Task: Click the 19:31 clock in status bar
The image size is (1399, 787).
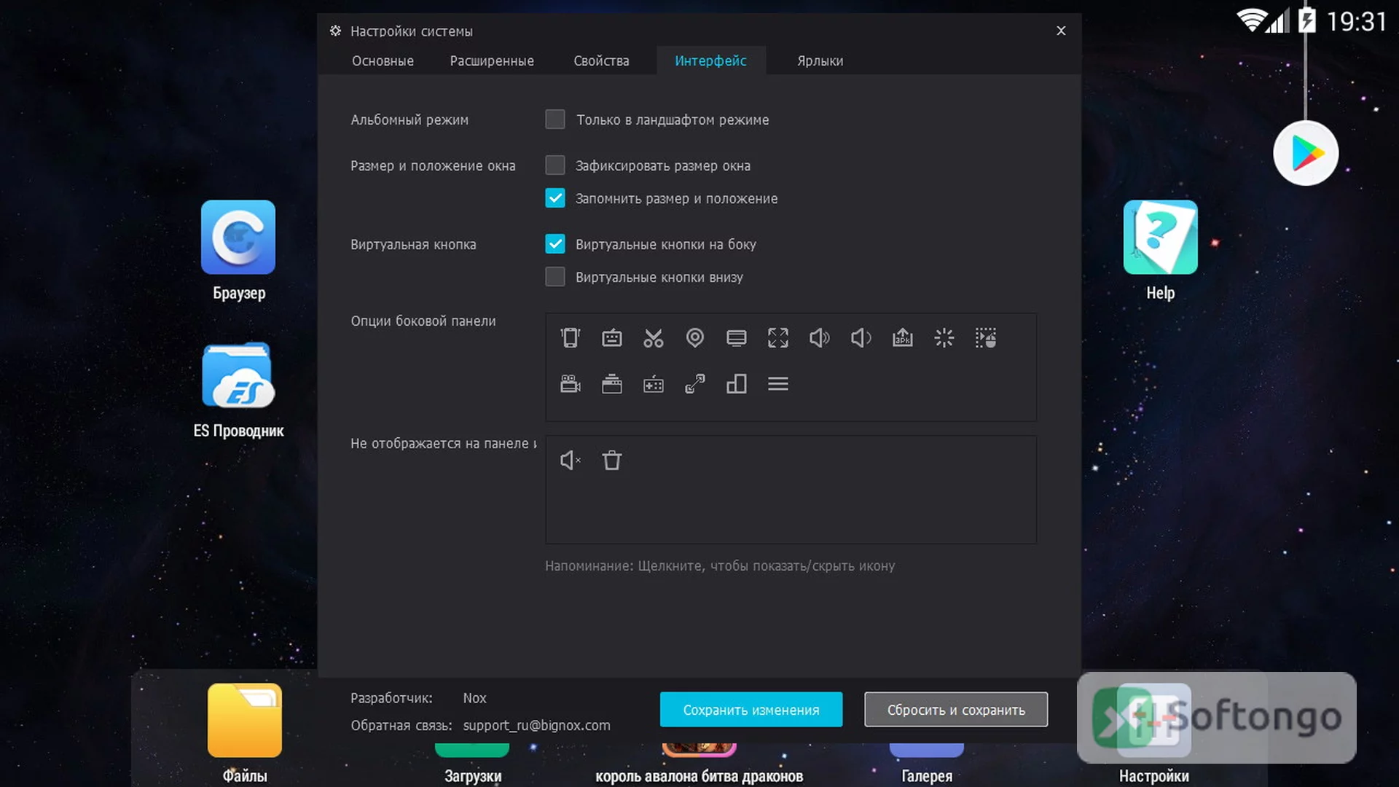Action: (1357, 21)
